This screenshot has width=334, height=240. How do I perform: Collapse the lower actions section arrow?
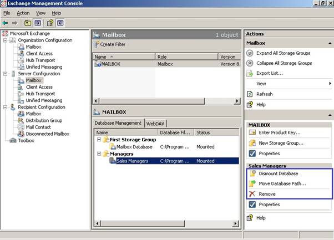tap(330, 115)
